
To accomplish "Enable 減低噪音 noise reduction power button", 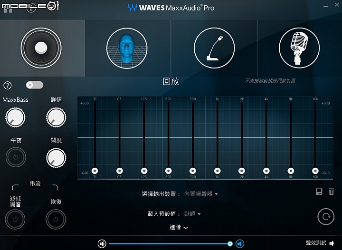I will click(x=15, y=220).
